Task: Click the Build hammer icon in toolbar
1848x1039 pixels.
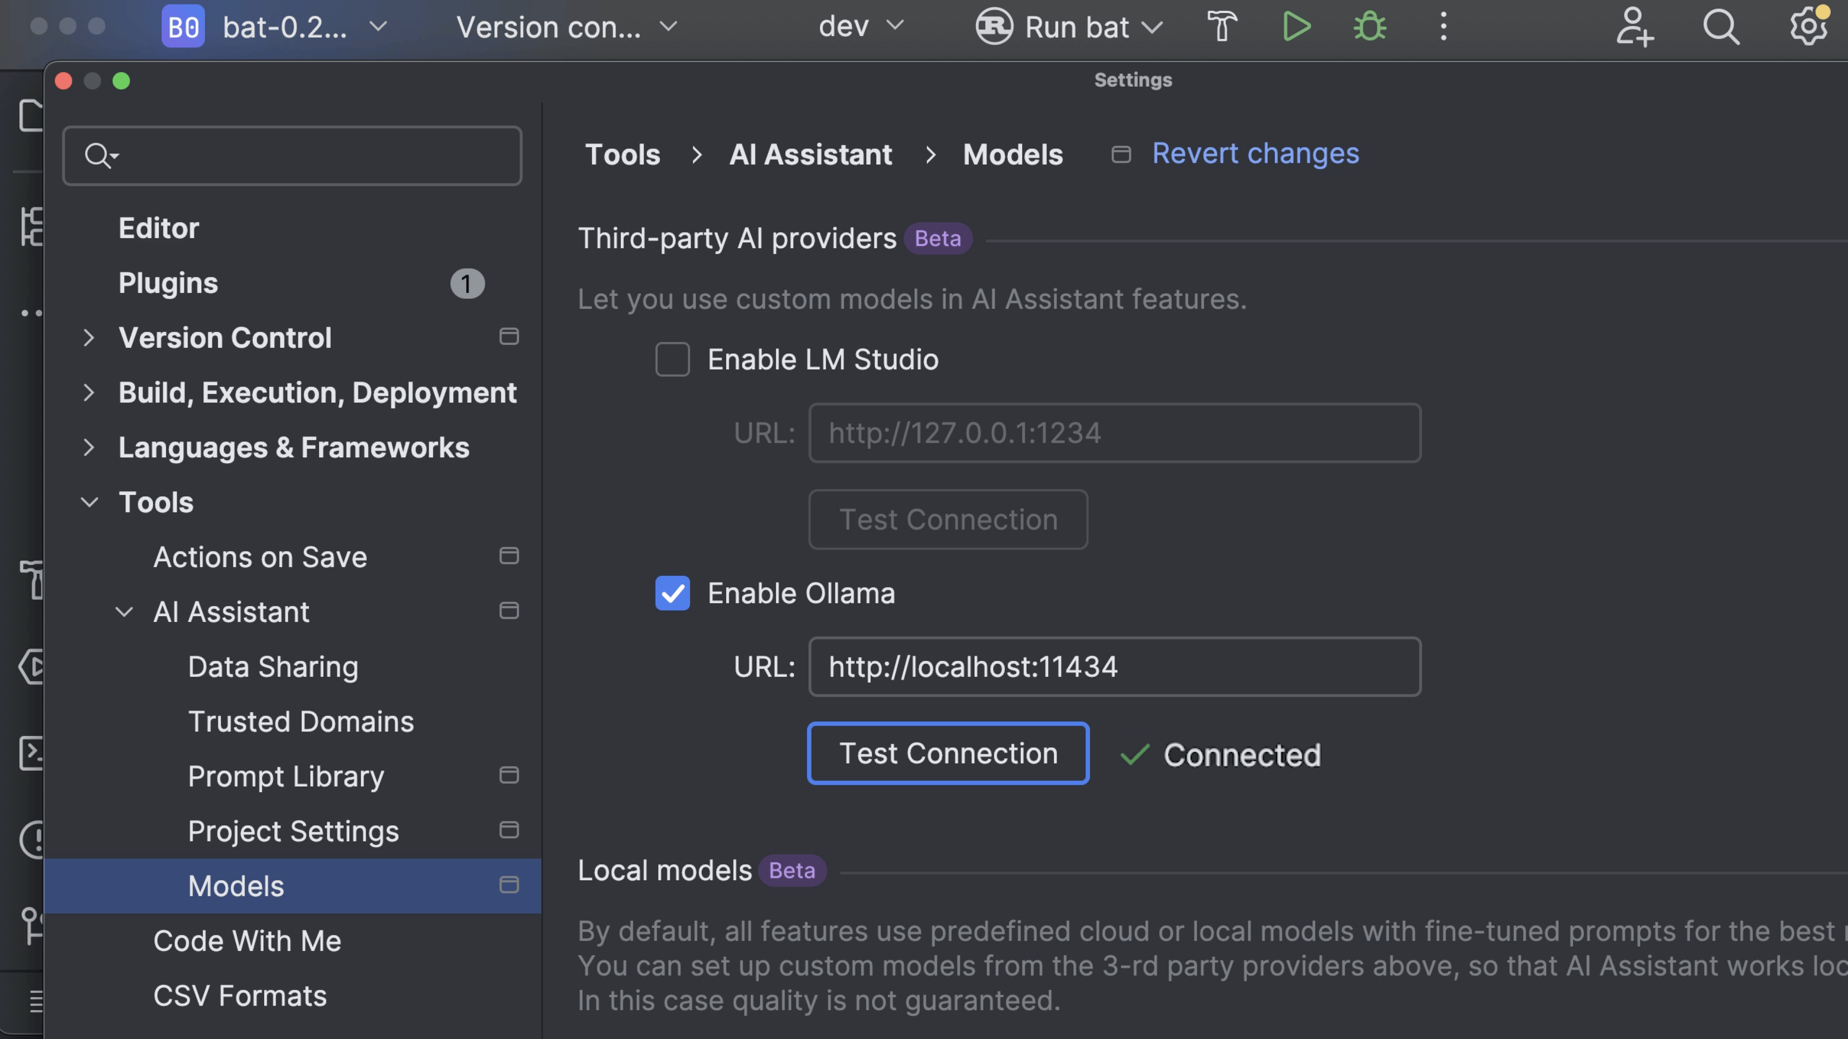Action: [1222, 27]
